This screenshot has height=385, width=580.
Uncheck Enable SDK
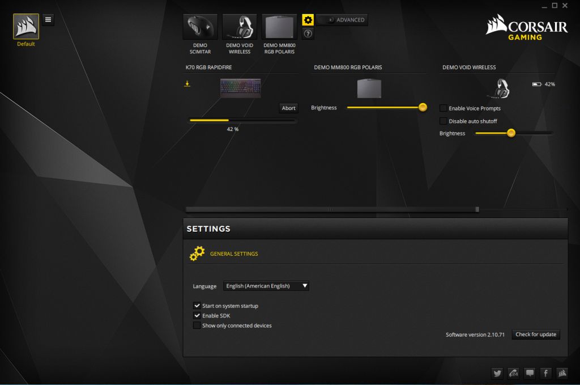[197, 316]
